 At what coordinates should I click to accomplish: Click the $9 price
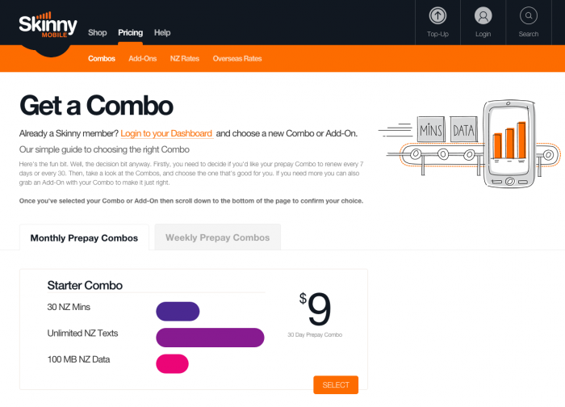click(x=315, y=308)
